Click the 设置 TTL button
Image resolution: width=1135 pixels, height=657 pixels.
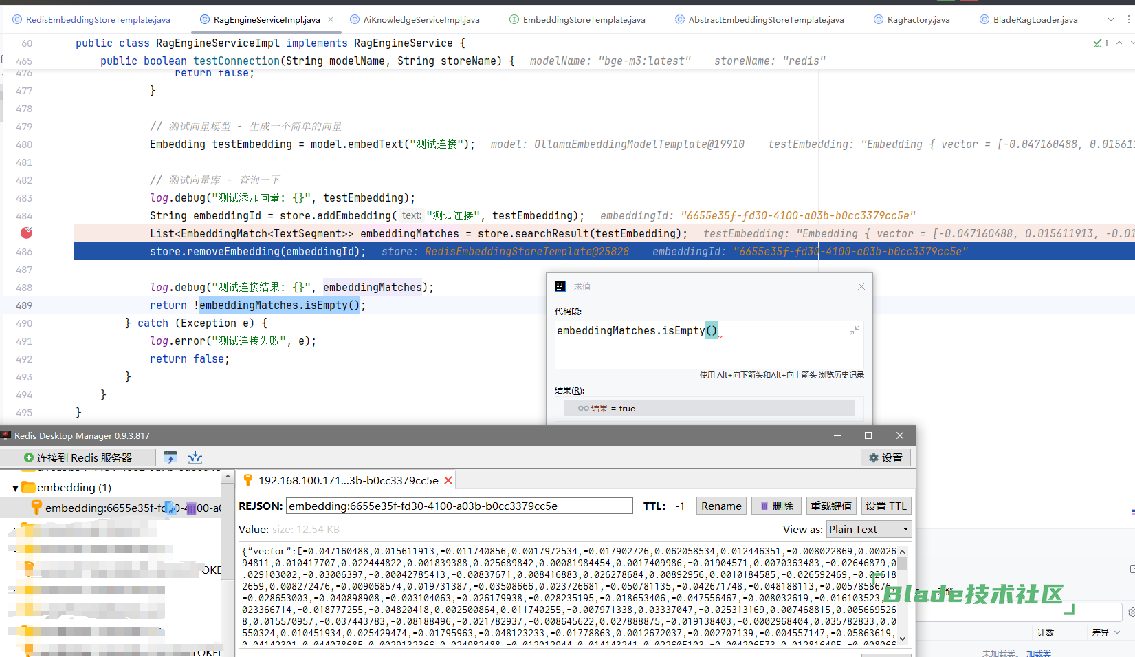(x=885, y=506)
